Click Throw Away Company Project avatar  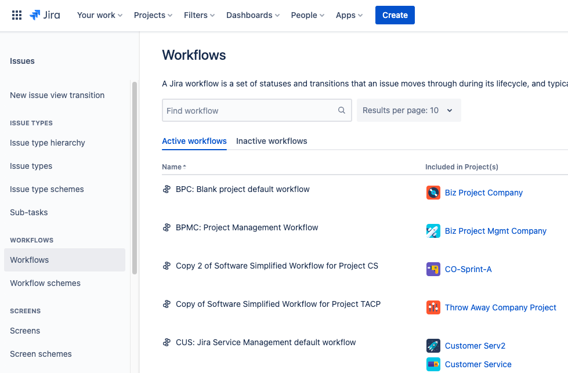[x=433, y=308]
